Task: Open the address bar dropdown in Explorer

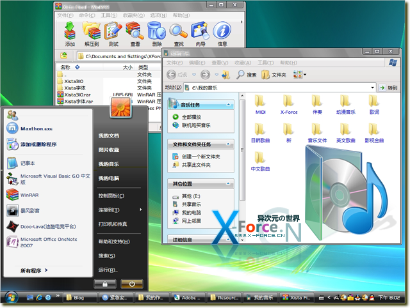Action: 372,88
